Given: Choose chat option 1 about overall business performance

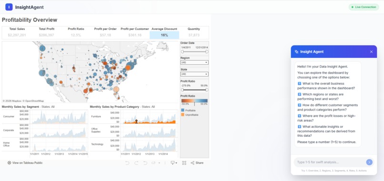Looking at the screenshot, I should pos(326,86).
